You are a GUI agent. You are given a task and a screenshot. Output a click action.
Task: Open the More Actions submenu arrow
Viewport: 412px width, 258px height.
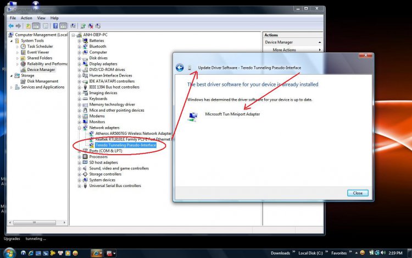tap(320, 50)
